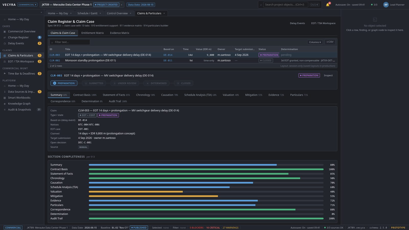Image resolution: width=409 pixels, height=230 pixels.
Task: Click the search magnifier icon in top bar
Action: [261, 5]
